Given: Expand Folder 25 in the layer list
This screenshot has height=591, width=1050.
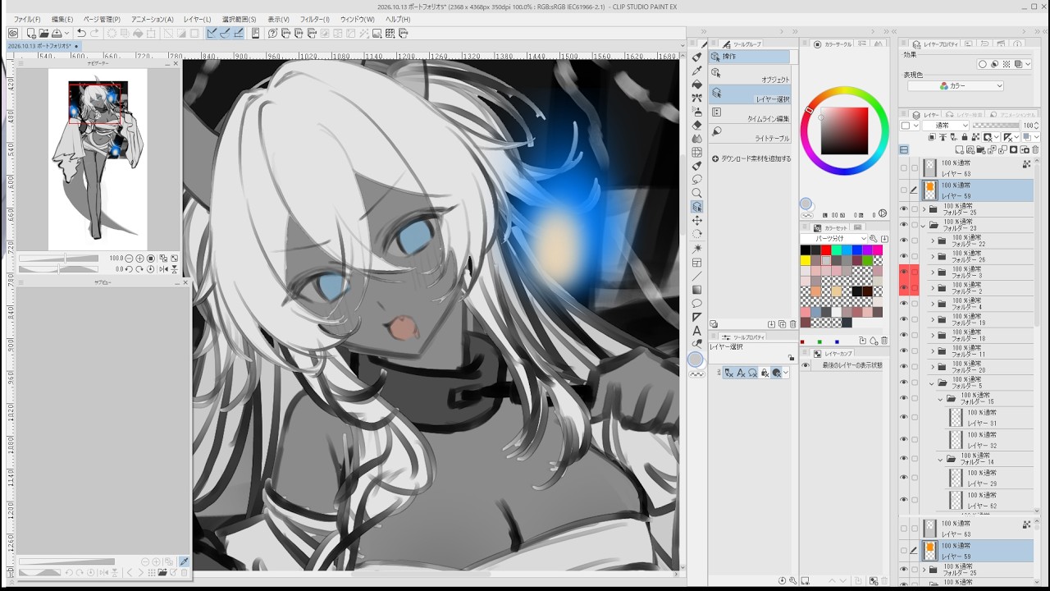Looking at the screenshot, I should (924, 209).
